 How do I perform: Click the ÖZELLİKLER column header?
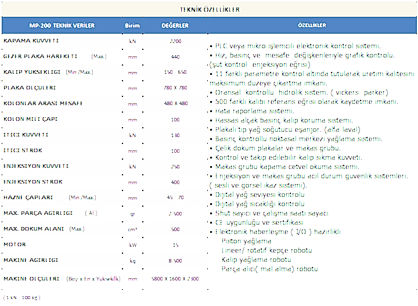[312, 26]
